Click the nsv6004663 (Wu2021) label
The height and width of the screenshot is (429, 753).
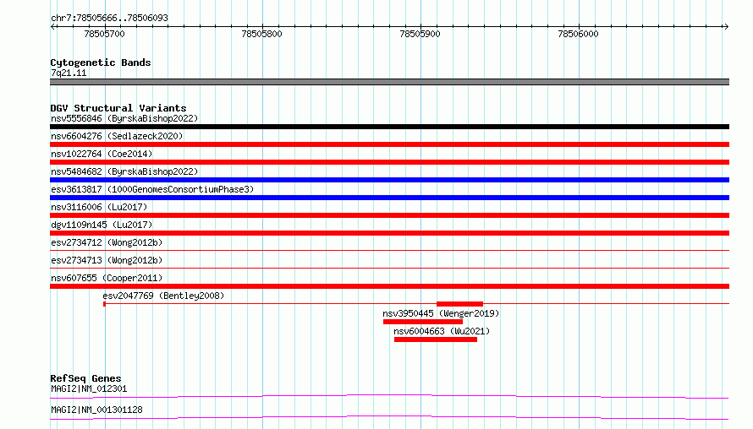click(442, 331)
